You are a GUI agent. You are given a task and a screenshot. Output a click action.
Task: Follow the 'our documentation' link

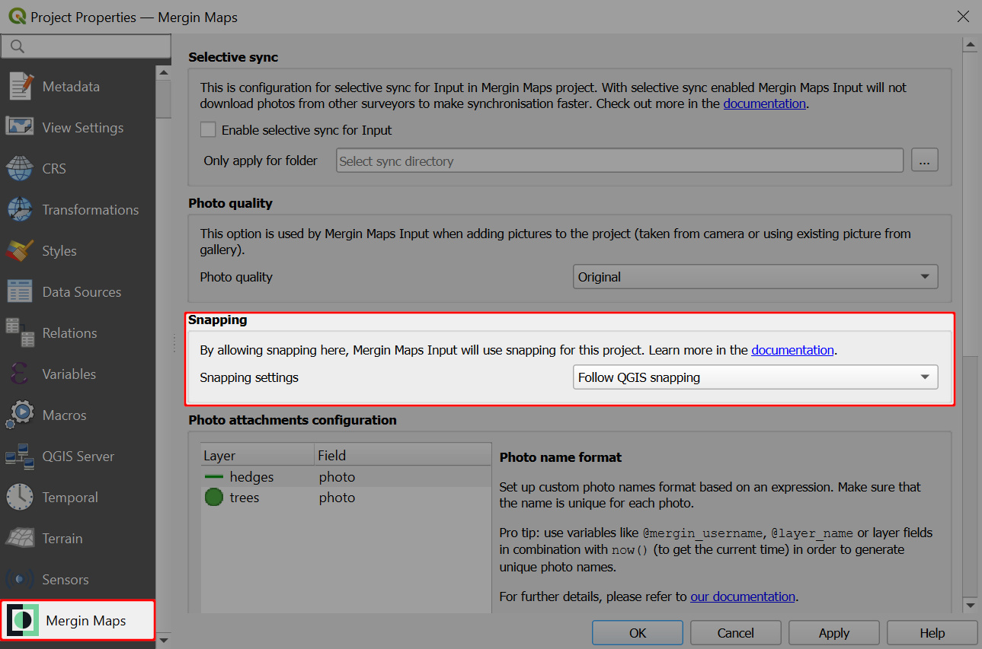pyautogui.click(x=743, y=597)
